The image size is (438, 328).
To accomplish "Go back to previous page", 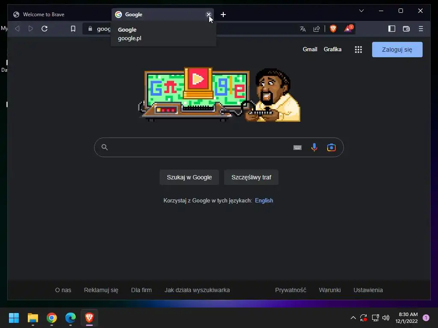I will coord(17,29).
